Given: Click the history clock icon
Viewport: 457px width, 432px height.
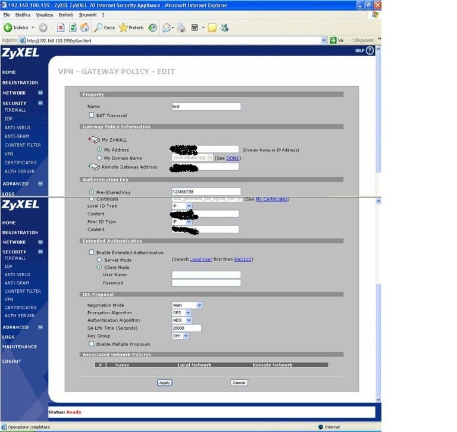Looking at the screenshot, I should point(152,28).
